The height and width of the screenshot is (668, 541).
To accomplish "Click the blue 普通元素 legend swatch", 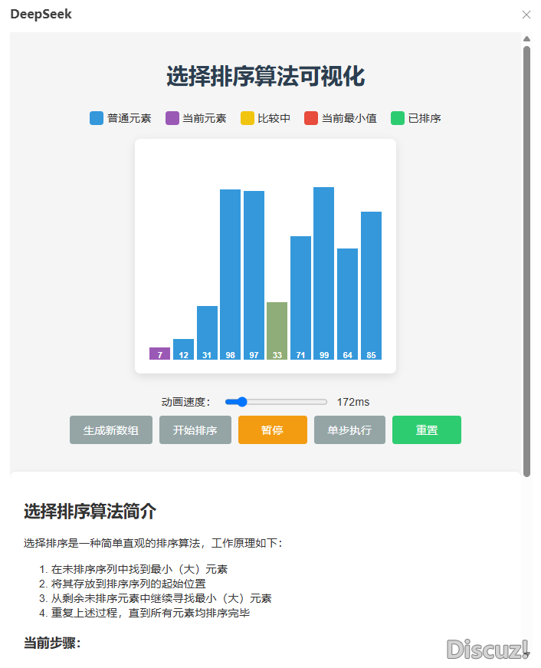I will (97, 118).
